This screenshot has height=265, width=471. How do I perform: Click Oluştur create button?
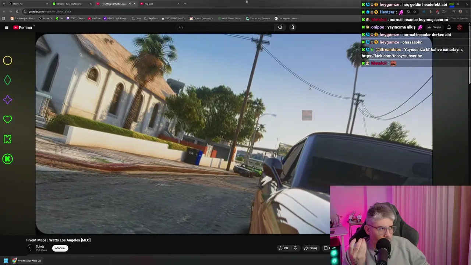(434, 27)
